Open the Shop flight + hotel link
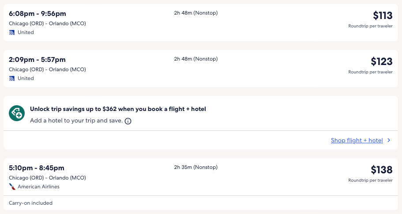 (357, 141)
